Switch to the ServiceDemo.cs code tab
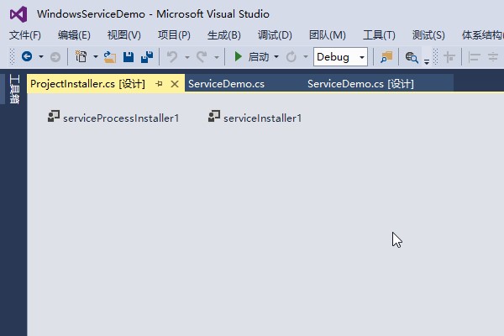The width and height of the screenshot is (504, 336). coord(226,84)
